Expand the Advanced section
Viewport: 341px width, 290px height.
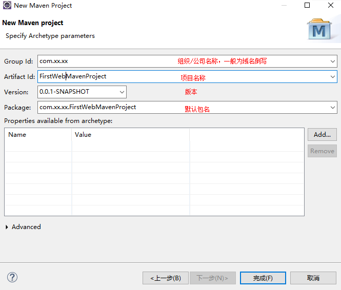[x=7, y=227]
